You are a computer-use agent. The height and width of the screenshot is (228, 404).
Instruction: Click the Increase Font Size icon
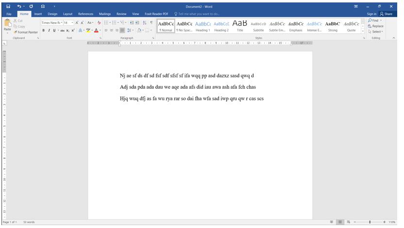[77, 23]
